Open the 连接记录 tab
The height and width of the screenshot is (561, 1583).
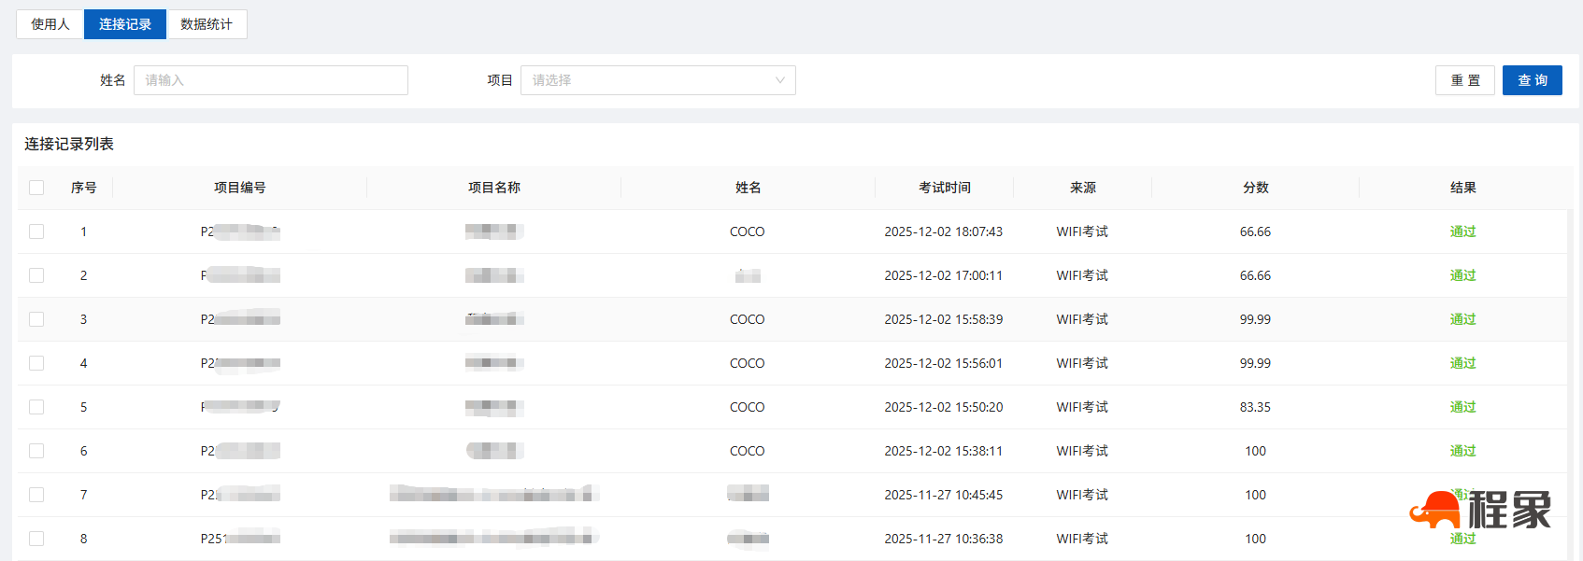(x=125, y=24)
